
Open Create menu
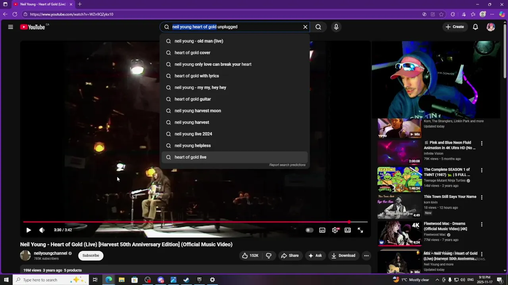pyautogui.click(x=455, y=27)
